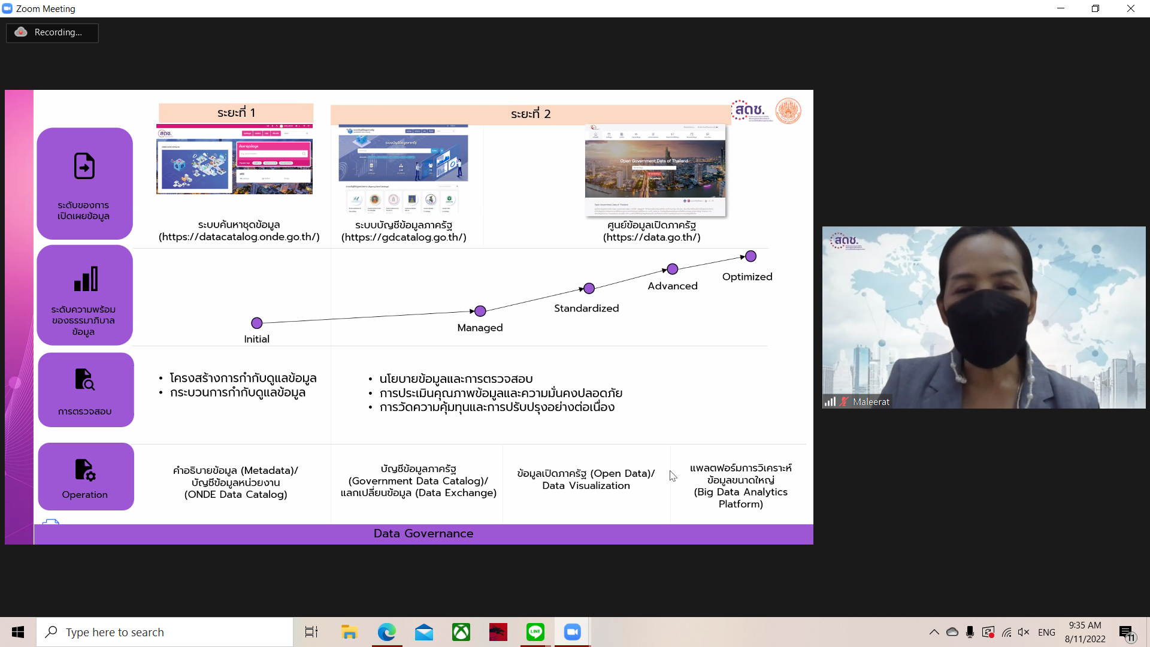Screen dimensions: 1150x647
Task: Click Maleerat's video thumbnail
Action: coord(983,318)
